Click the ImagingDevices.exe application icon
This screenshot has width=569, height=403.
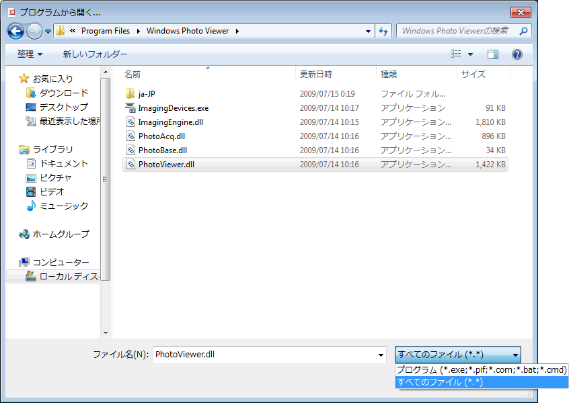(x=130, y=107)
